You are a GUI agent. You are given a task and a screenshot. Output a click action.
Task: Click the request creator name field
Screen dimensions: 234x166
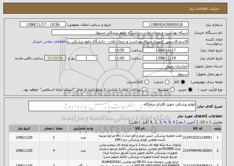(128, 41)
